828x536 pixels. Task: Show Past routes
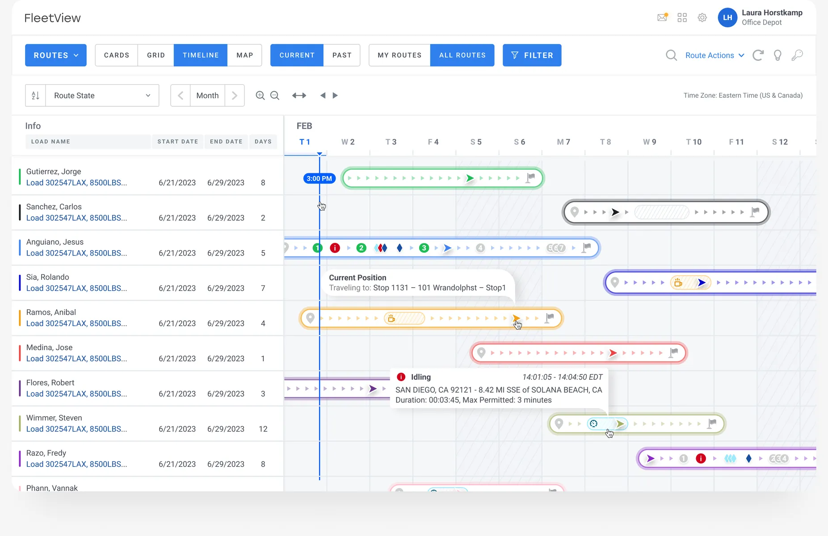[342, 55]
